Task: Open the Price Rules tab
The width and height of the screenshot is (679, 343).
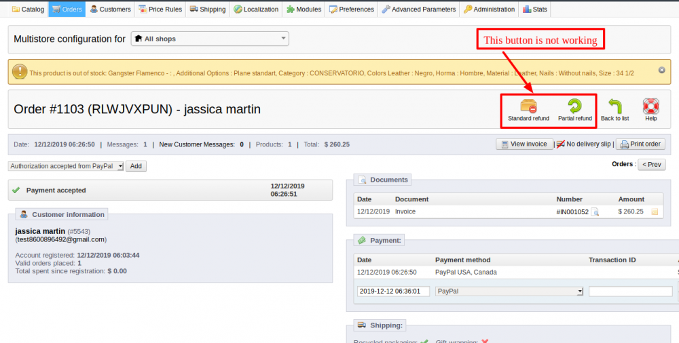Action: pos(160,9)
